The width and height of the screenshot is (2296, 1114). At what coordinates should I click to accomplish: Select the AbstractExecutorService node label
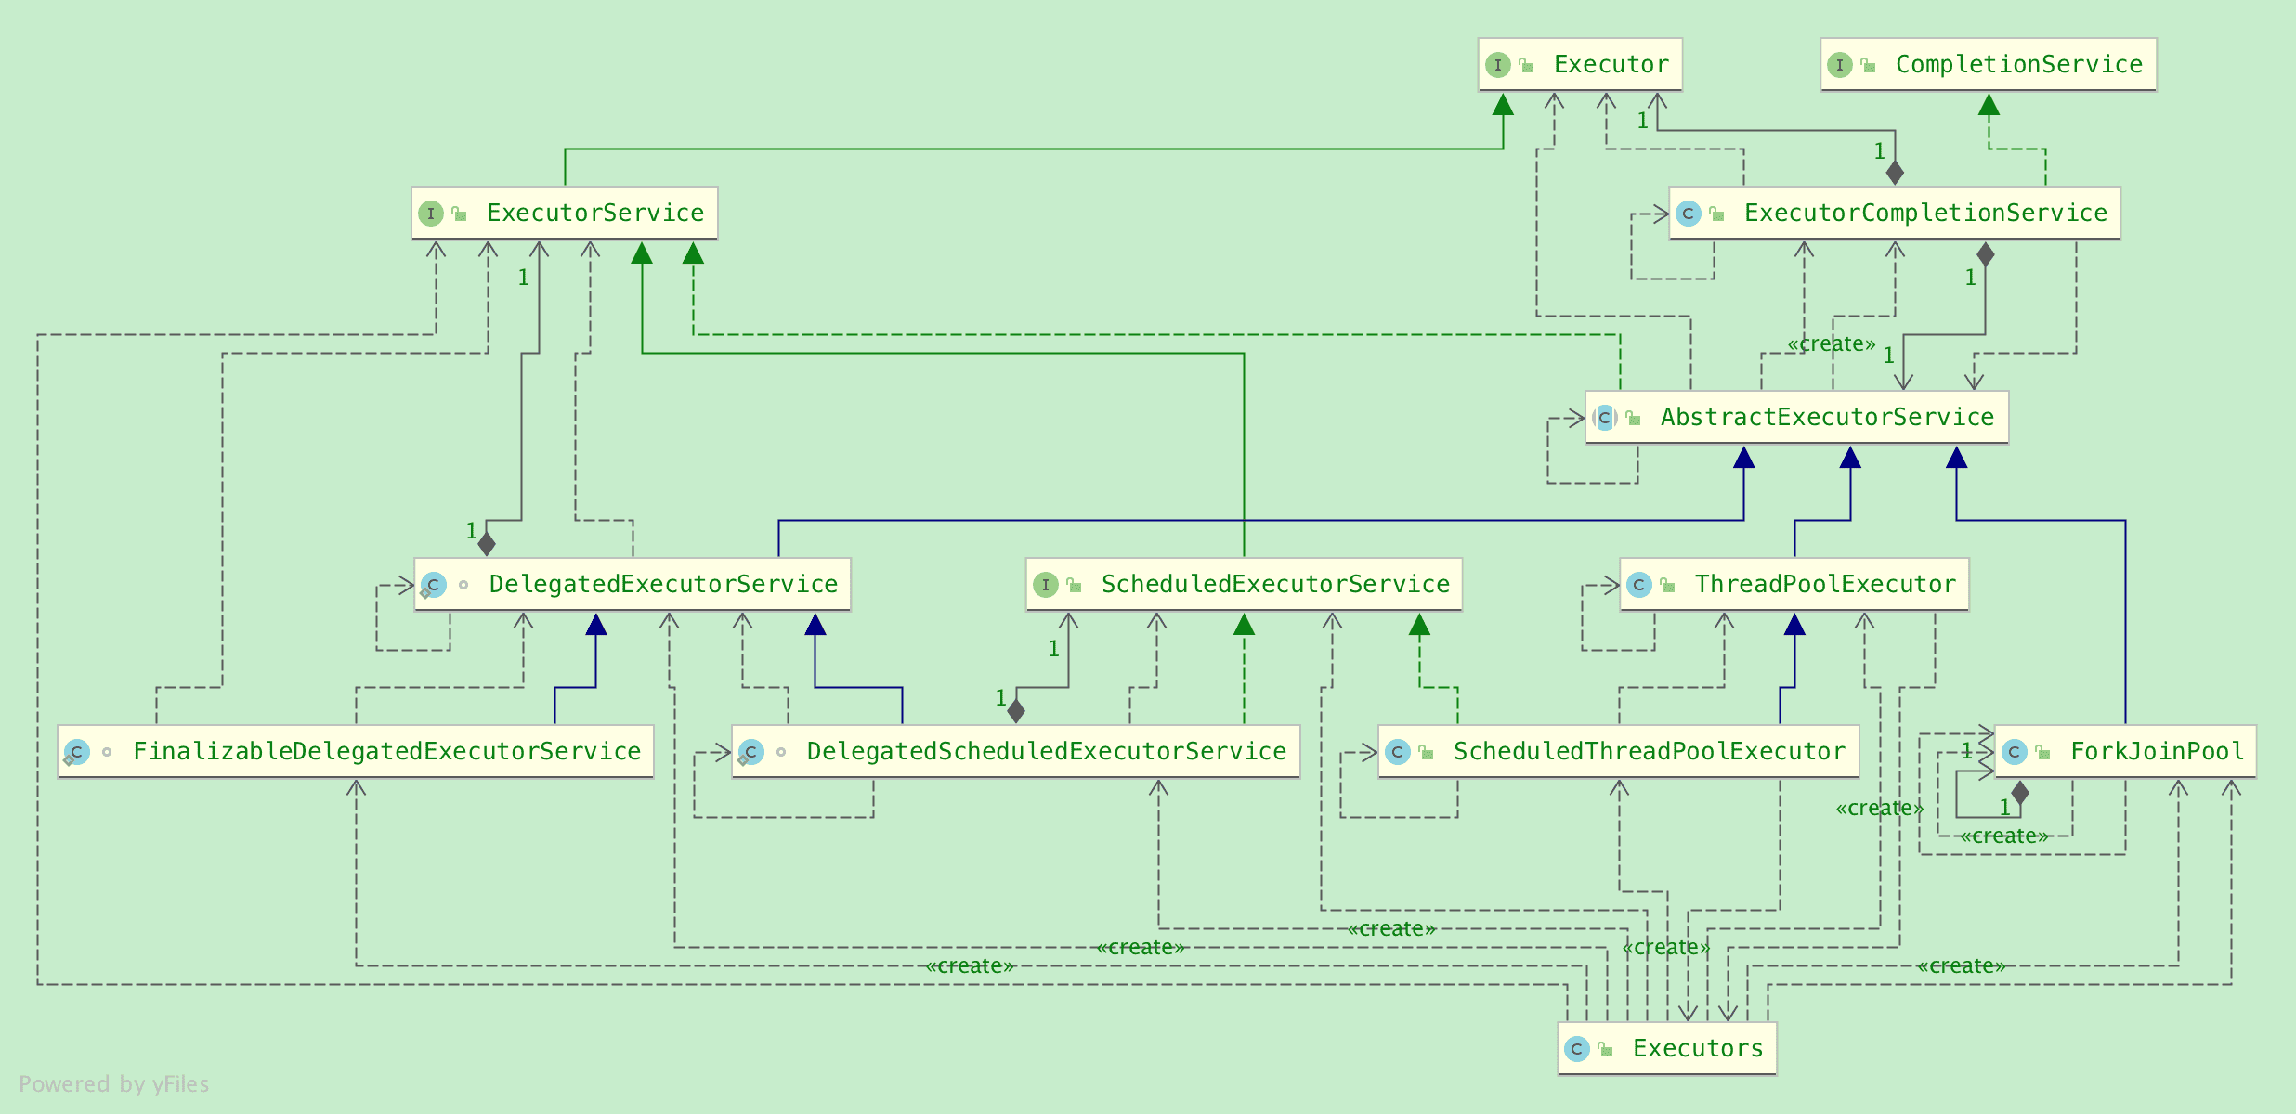[1826, 417]
